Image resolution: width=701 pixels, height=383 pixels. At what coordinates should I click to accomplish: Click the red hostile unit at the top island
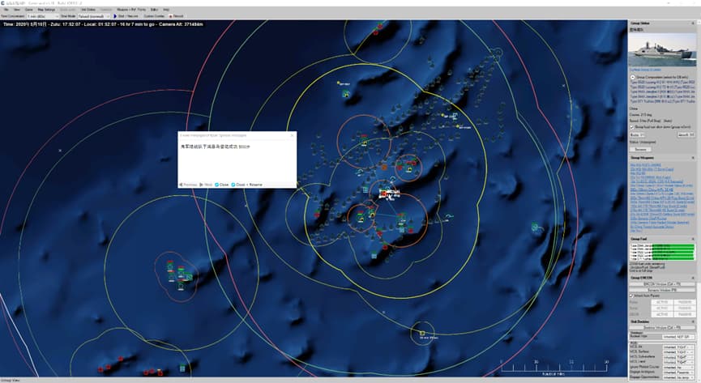(x=378, y=28)
